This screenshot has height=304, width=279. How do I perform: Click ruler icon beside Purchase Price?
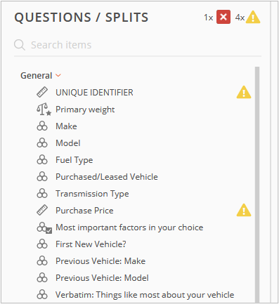(42, 210)
